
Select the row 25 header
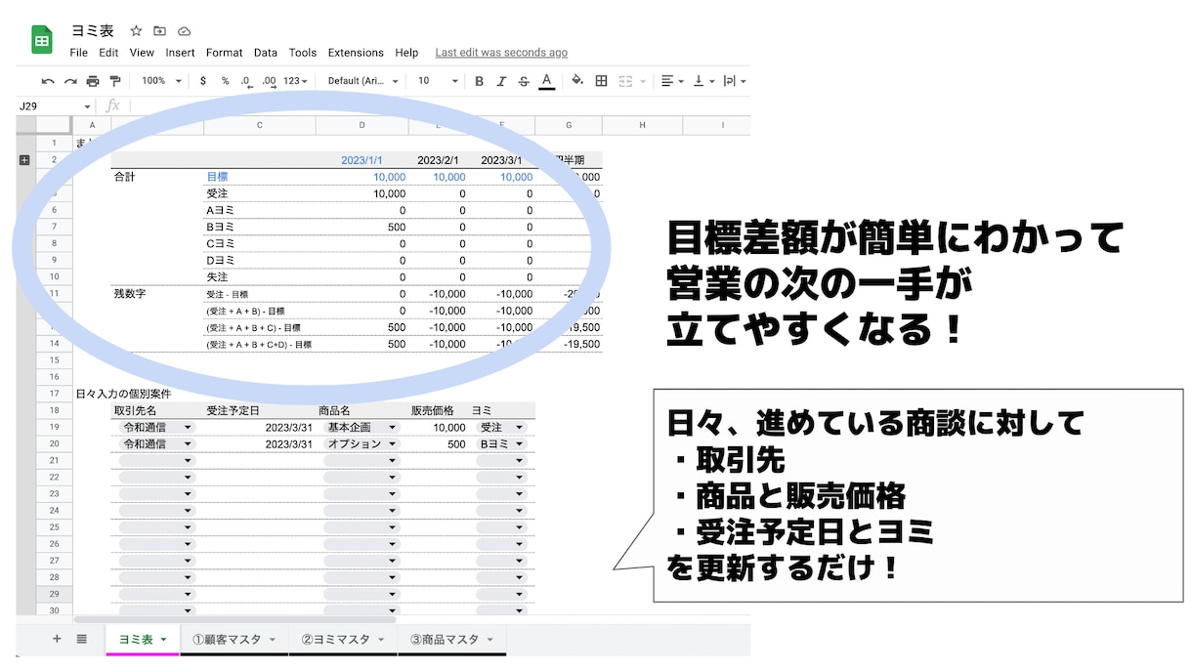coord(54,526)
